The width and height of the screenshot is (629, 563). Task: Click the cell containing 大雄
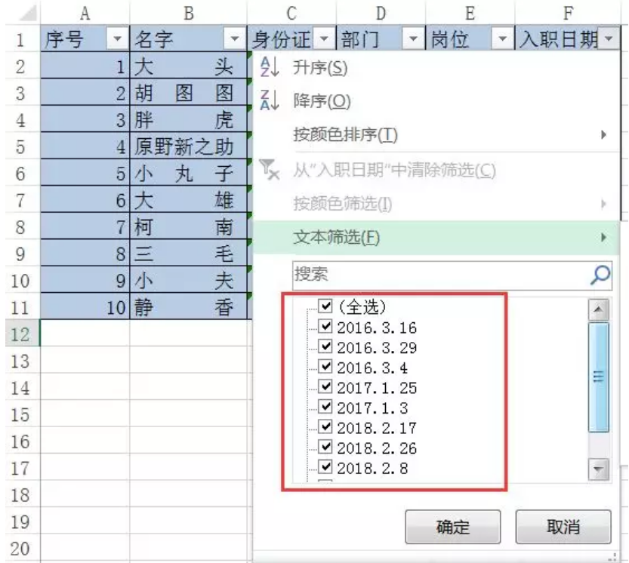(x=189, y=200)
